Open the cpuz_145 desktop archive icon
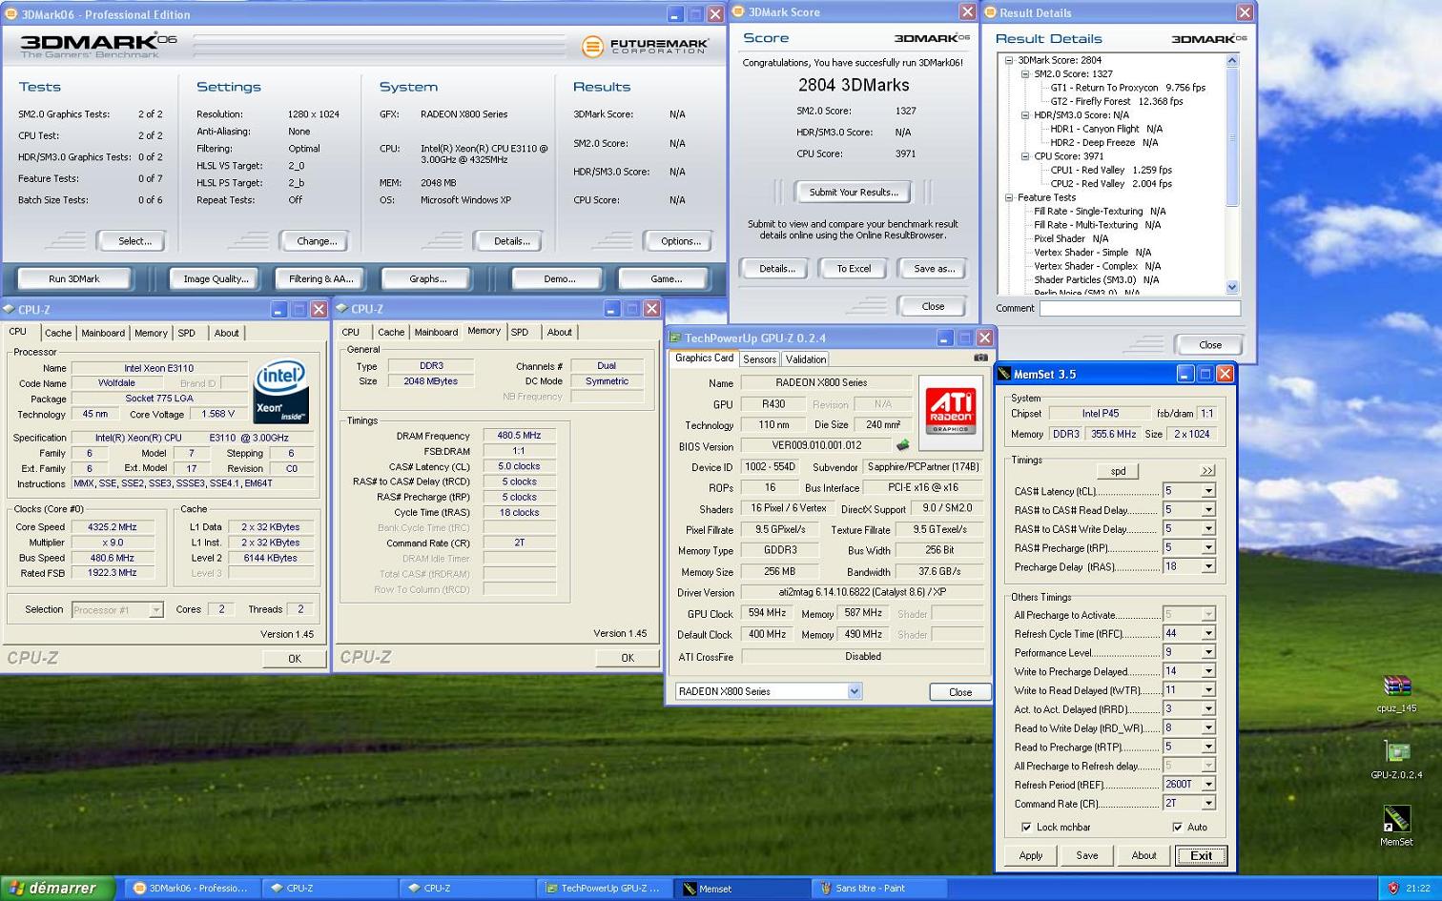1442x901 pixels. [1396, 686]
